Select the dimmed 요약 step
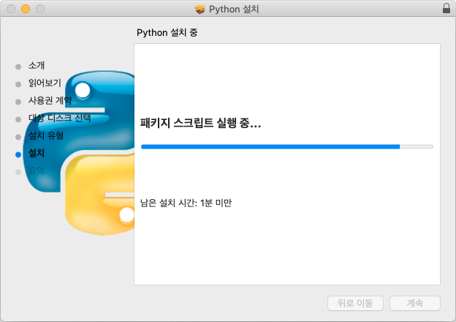456x322 pixels. [37, 171]
